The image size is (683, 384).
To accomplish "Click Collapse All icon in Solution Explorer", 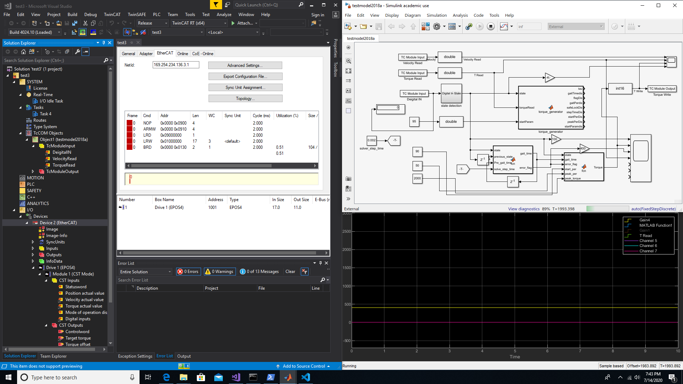I will pos(67,52).
